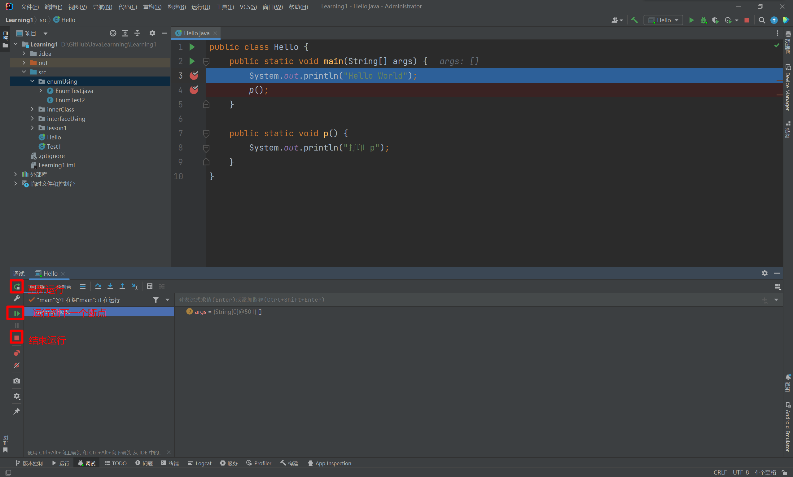793x477 pixels.
Task: Click the Expand All icon in project panel
Action: (x=125, y=33)
